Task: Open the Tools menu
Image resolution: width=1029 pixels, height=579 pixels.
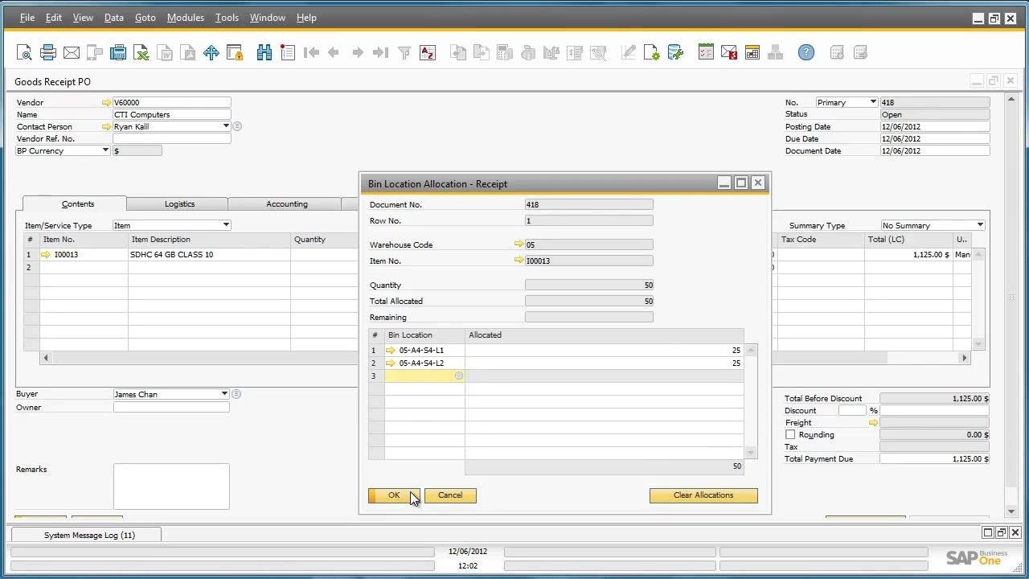Action: [227, 18]
